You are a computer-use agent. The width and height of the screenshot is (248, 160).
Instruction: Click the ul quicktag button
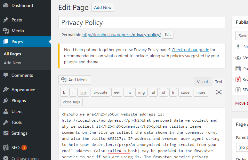(153, 92)
